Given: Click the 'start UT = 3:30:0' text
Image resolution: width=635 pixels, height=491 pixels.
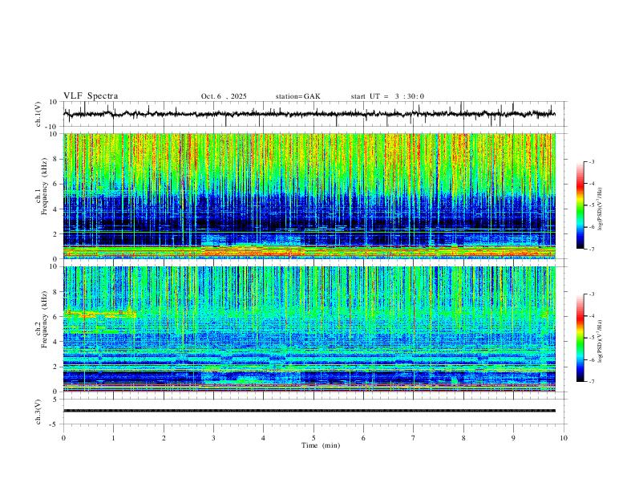Looking at the screenshot, I should pos(387,96).
